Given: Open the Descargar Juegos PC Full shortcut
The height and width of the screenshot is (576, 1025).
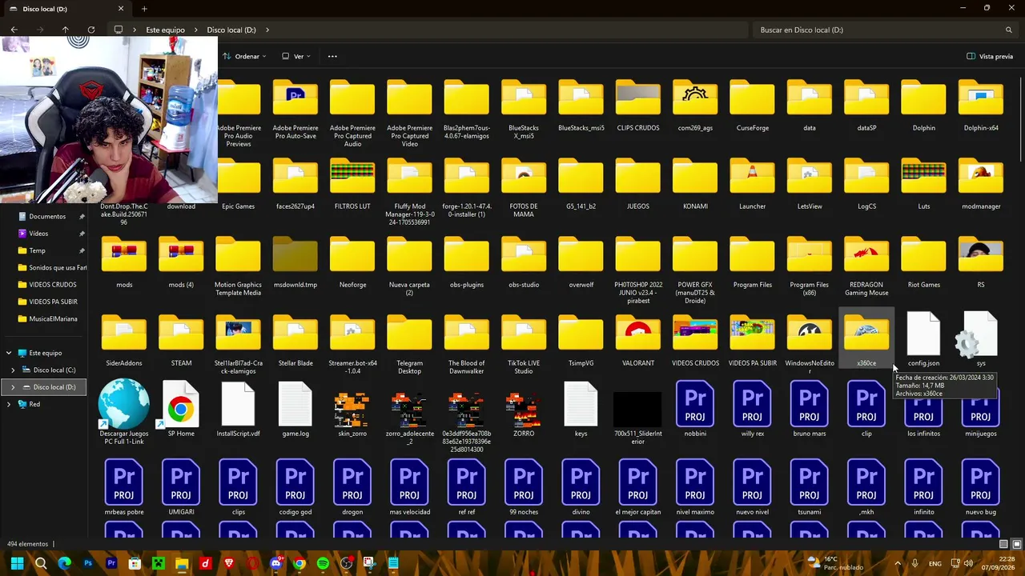Looking at the screenshot, I should tap(123, 413).
